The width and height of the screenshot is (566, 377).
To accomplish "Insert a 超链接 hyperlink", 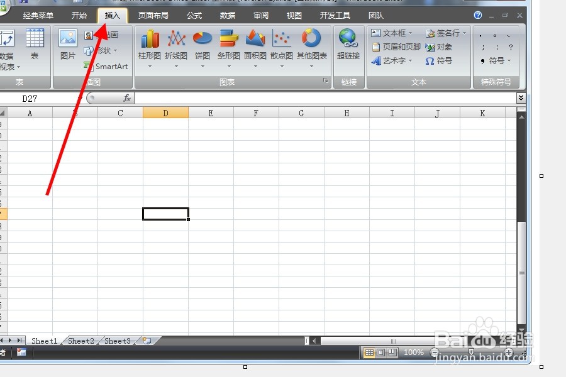I will tap(348, 45).
